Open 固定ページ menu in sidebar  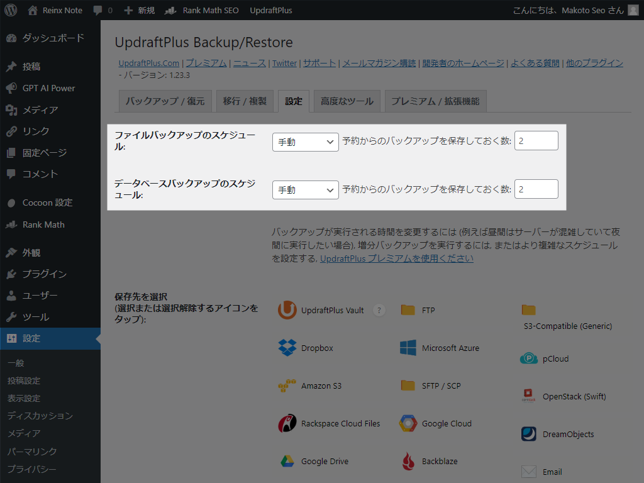pyautogui.click(x=50, y=153)
